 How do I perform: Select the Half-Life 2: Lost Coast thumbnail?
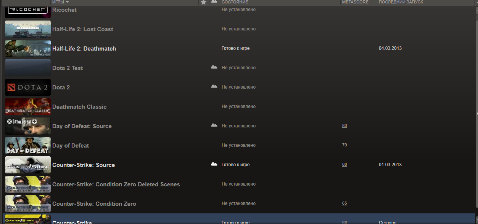28,29
